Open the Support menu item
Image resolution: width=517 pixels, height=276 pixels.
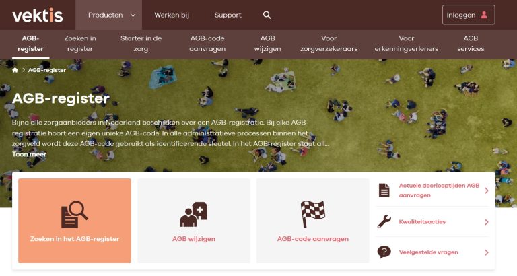click(228, 15)
